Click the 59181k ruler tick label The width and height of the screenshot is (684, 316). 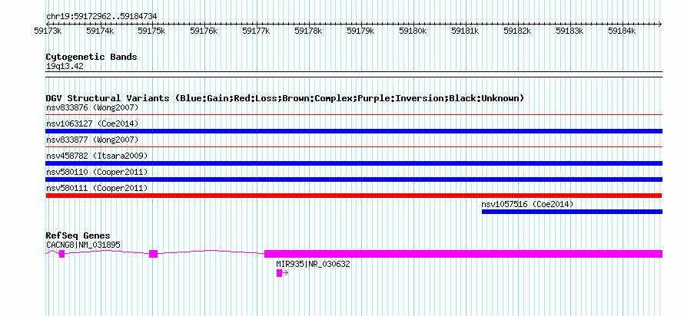point(465,31)
